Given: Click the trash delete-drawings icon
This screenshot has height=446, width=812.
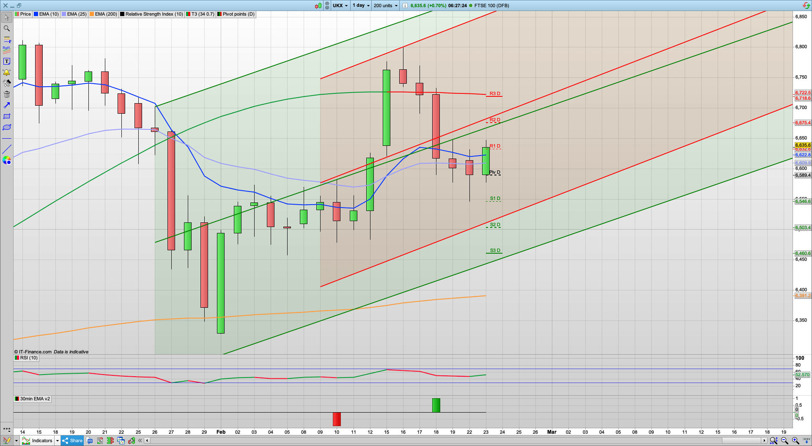Looking at the screenshot, I should click(x=6, y=94).
